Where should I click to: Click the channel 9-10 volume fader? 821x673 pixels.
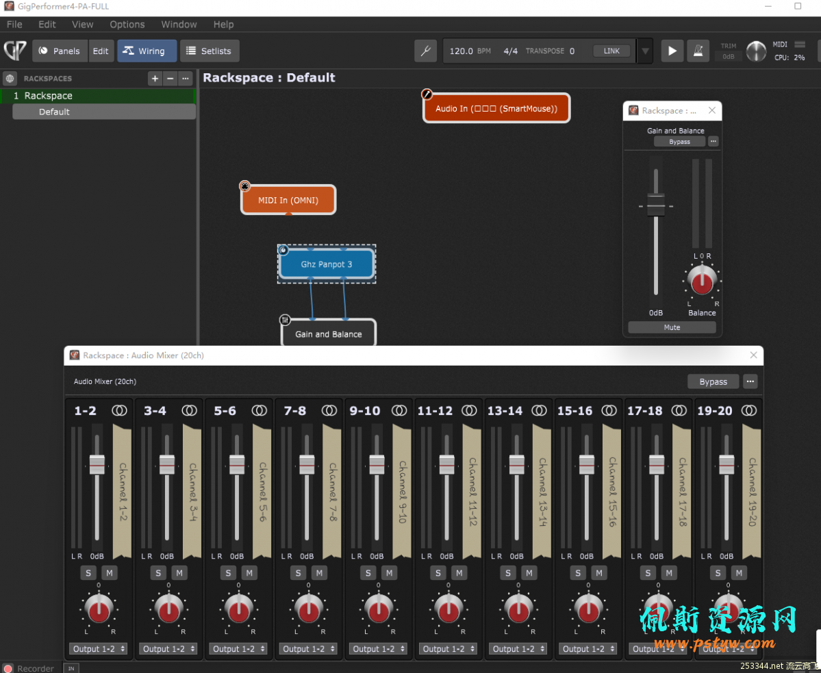coord(377,464)
